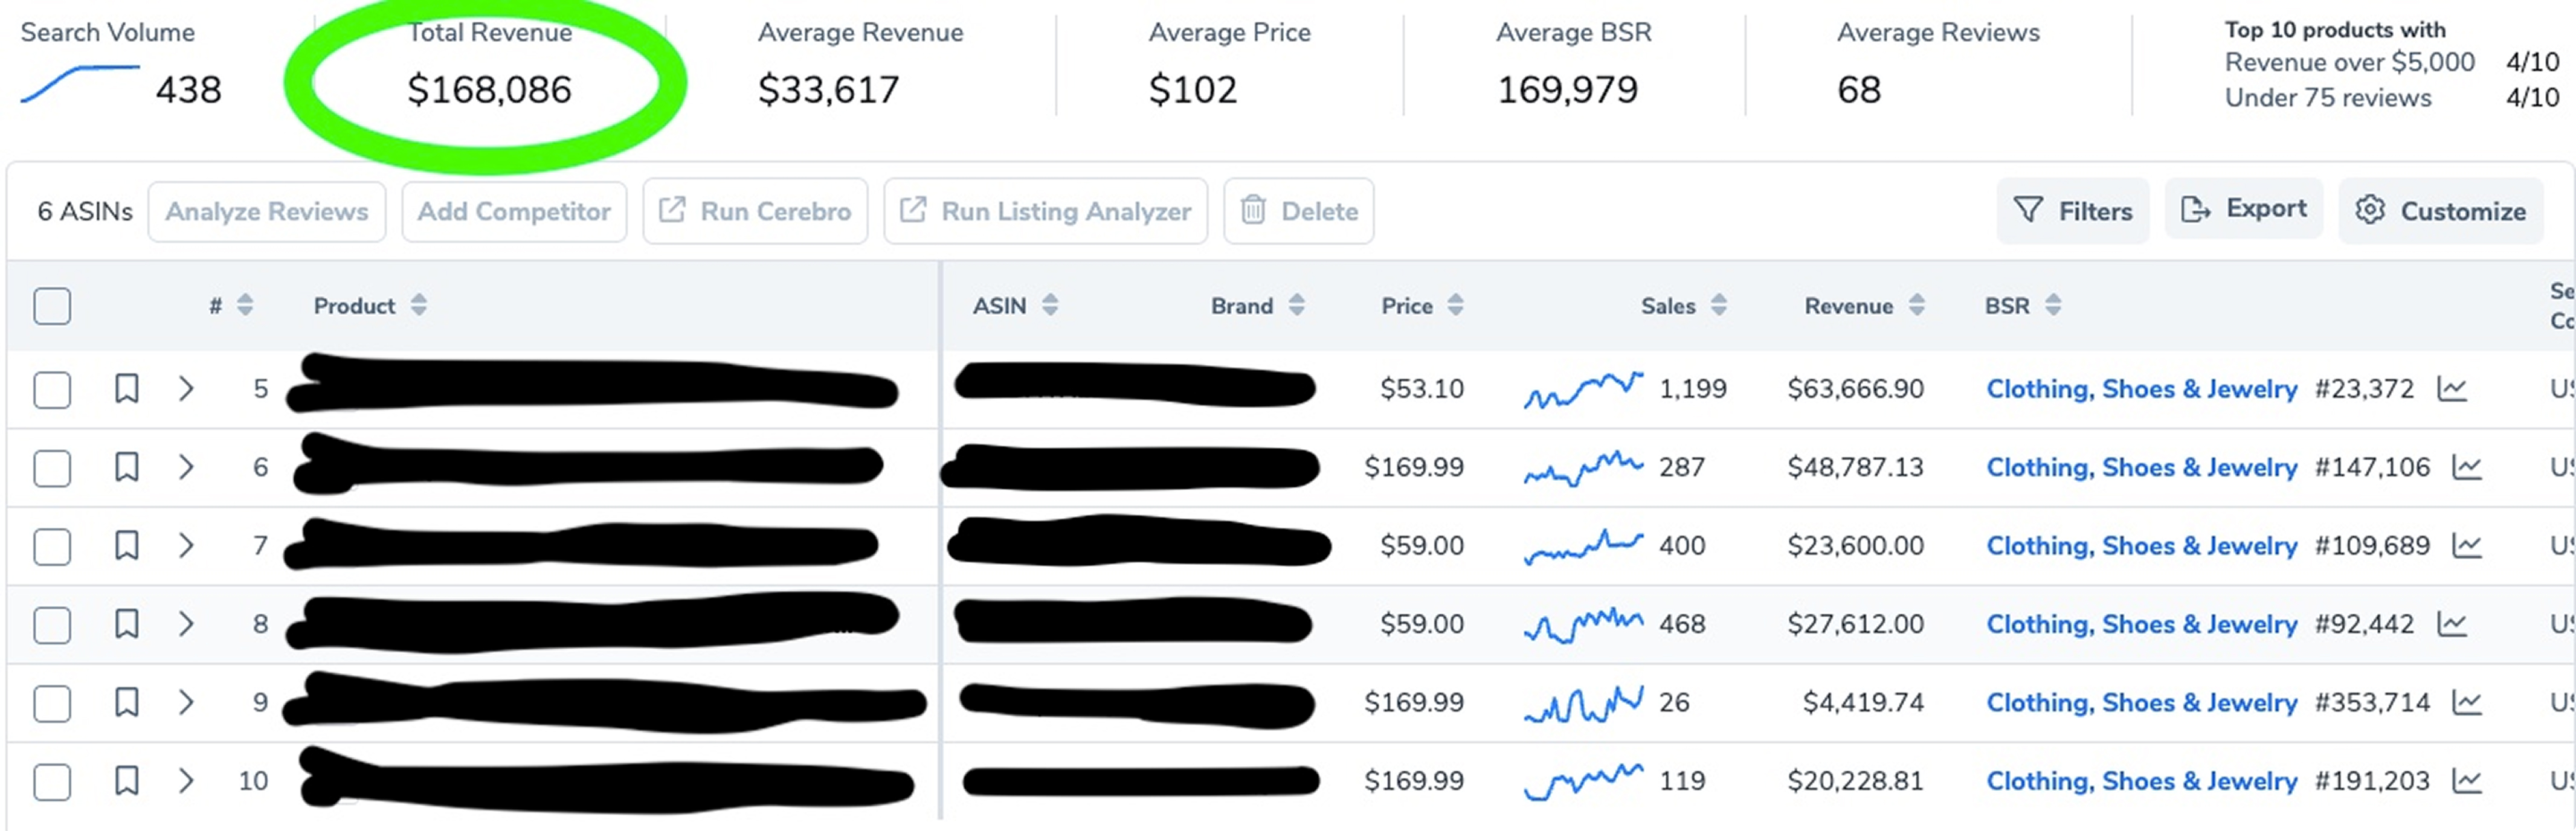Open BSR history chart for #23,372
The height and width of the screenshot is (831, 2576).
click(2451, 388)
